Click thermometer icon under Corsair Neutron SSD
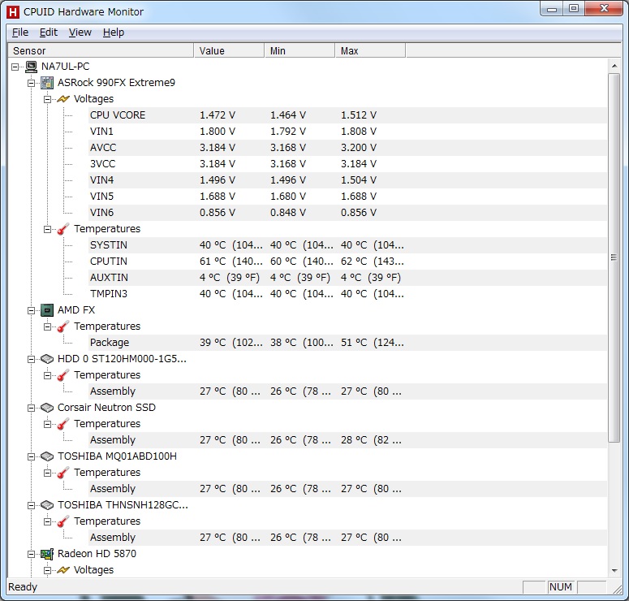The image size is (629, 601). 63,424
